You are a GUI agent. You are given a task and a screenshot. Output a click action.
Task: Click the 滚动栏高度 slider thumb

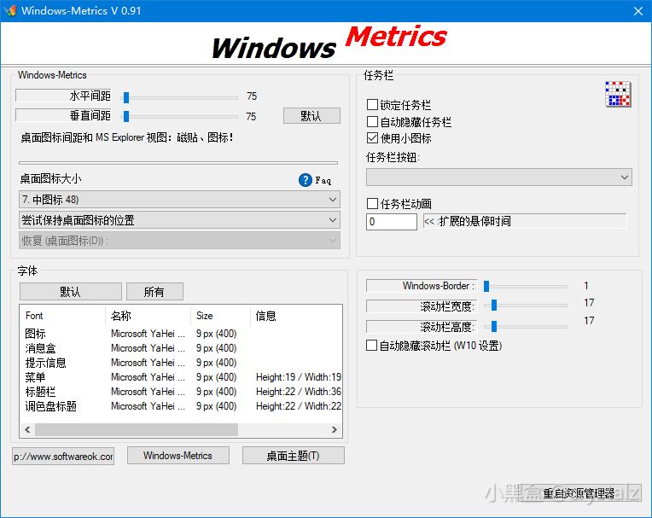pos(494,326)
